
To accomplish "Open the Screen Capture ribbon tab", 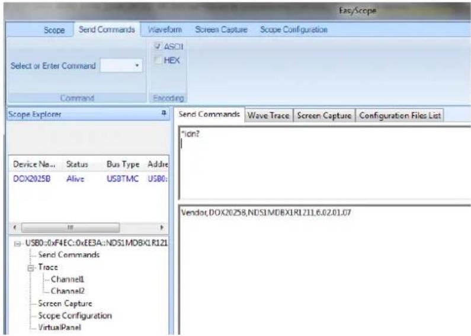I will (221, 30).
